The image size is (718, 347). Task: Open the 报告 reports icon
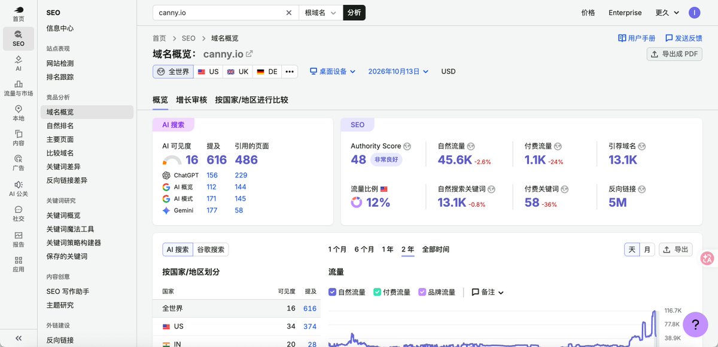click(x=19, y=235)
